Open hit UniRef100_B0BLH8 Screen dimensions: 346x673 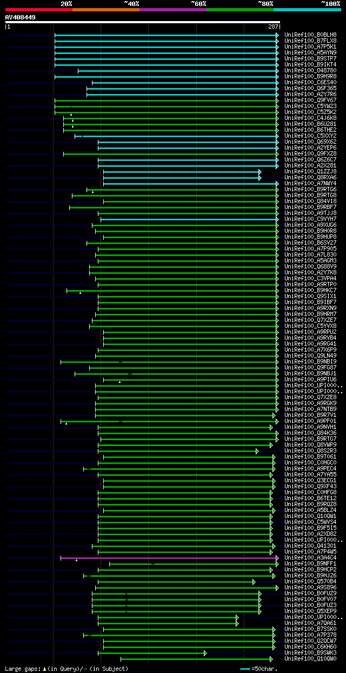[x=310, y=35]
